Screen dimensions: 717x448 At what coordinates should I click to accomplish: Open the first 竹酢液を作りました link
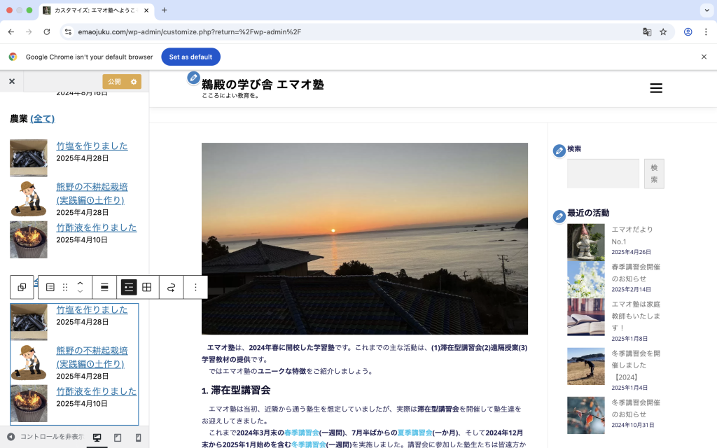(97, 227)
